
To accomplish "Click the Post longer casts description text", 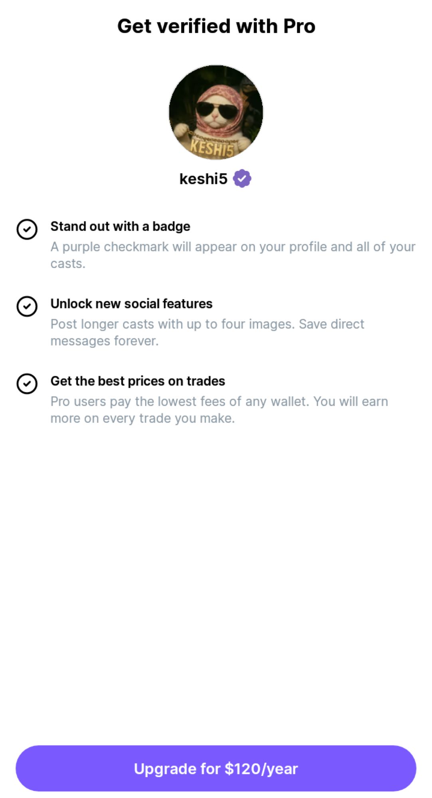I will 207,324.
